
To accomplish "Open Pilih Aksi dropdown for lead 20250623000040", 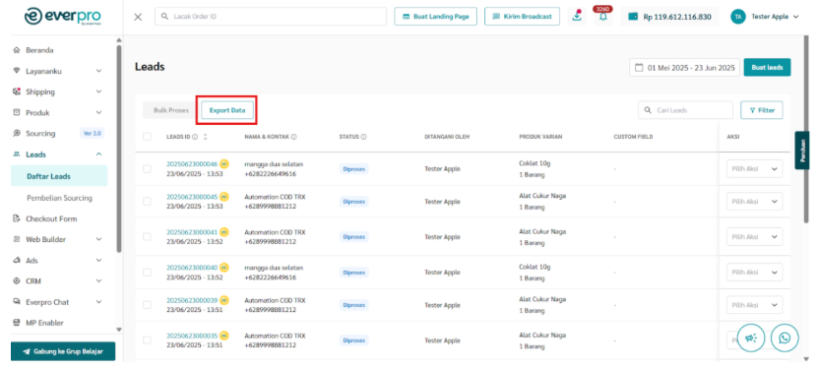I will 754,272.
